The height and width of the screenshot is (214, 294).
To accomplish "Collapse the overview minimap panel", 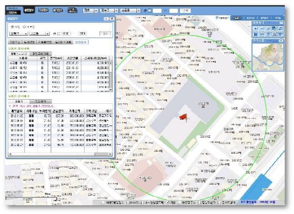I will (x=281, y=41).
